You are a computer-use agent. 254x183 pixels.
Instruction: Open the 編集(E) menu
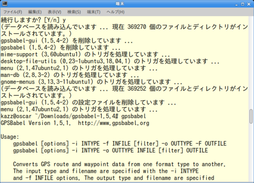pos(35,12)
